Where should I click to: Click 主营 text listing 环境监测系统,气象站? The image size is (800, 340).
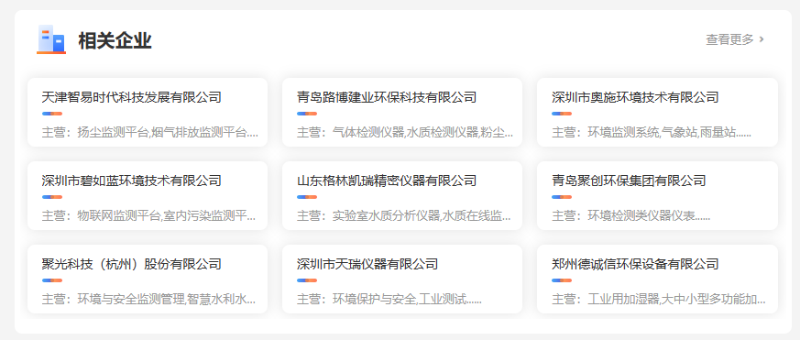click(x=652, y=133)
